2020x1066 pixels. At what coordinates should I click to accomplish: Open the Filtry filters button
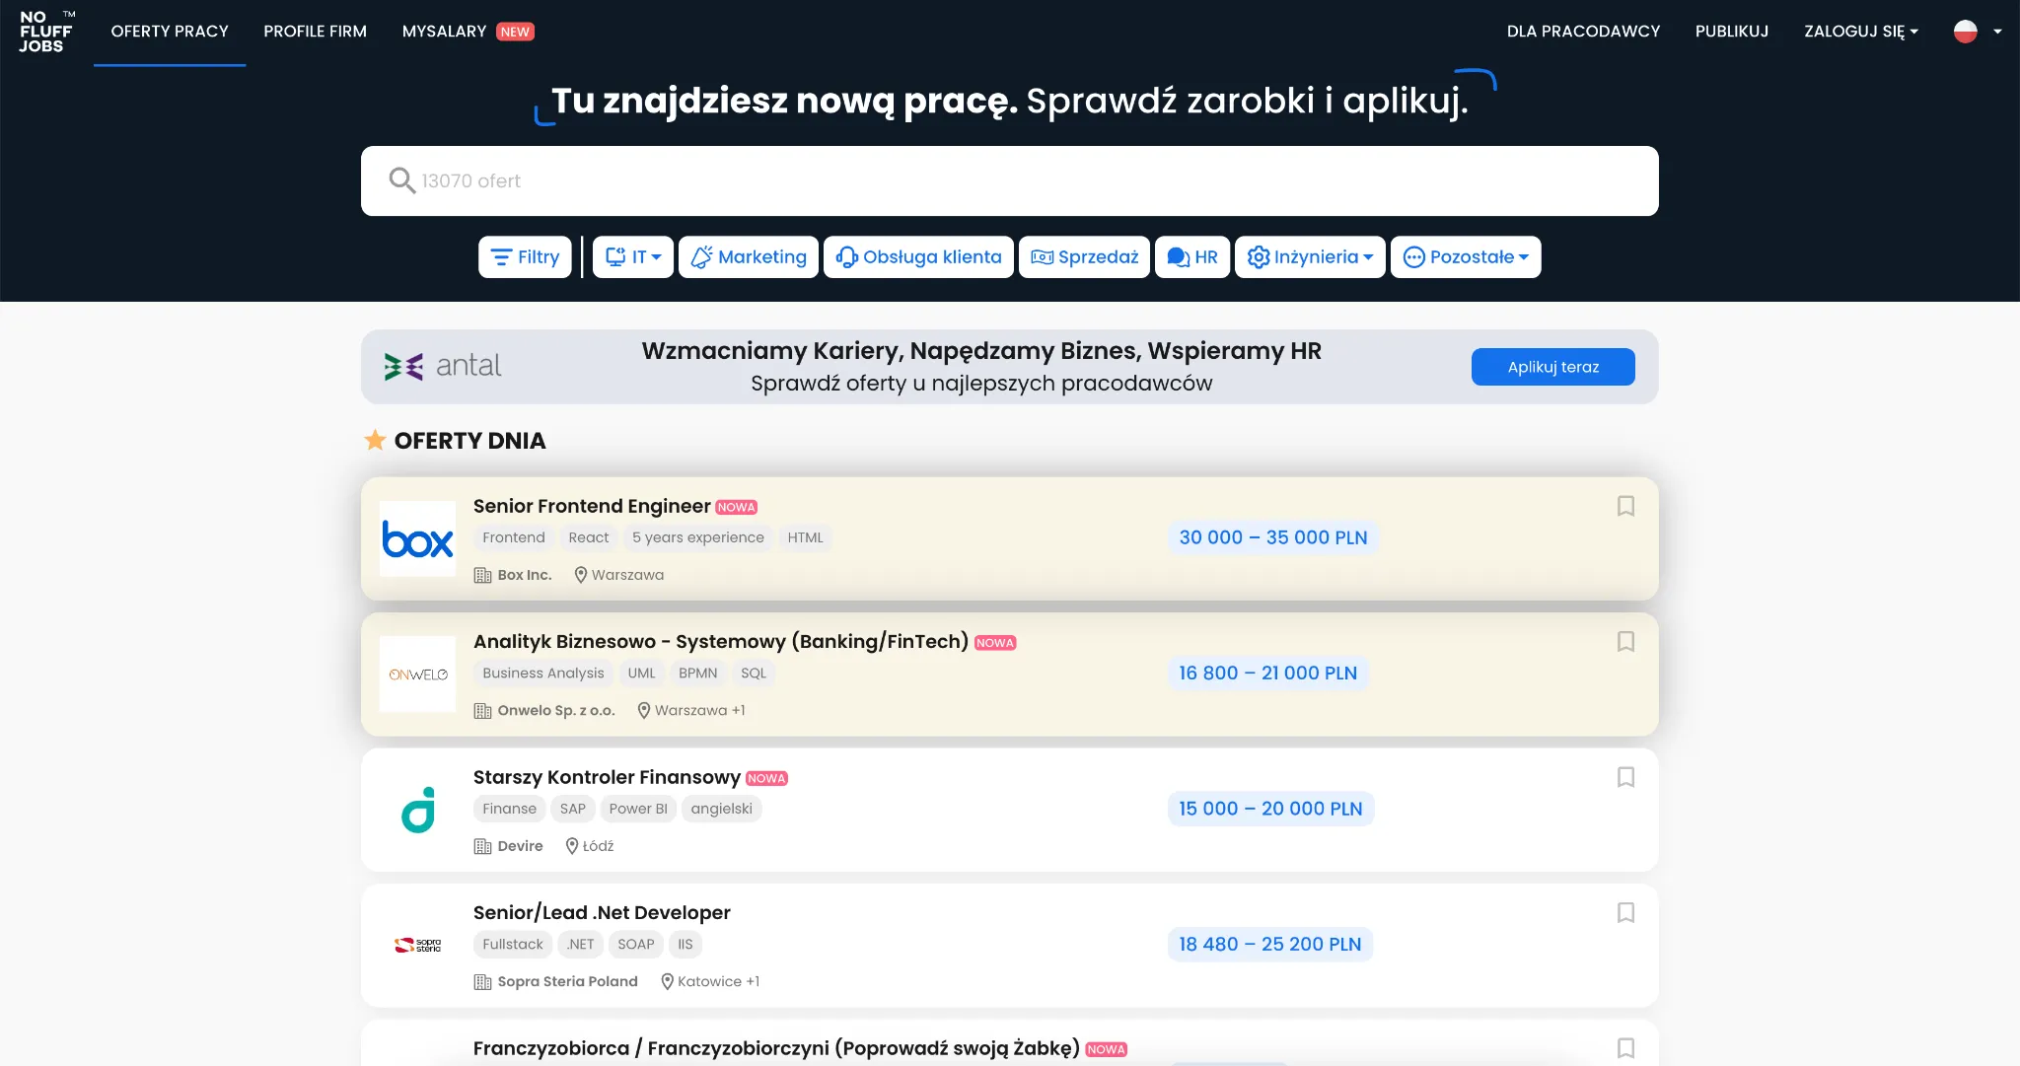pos(525,257)
